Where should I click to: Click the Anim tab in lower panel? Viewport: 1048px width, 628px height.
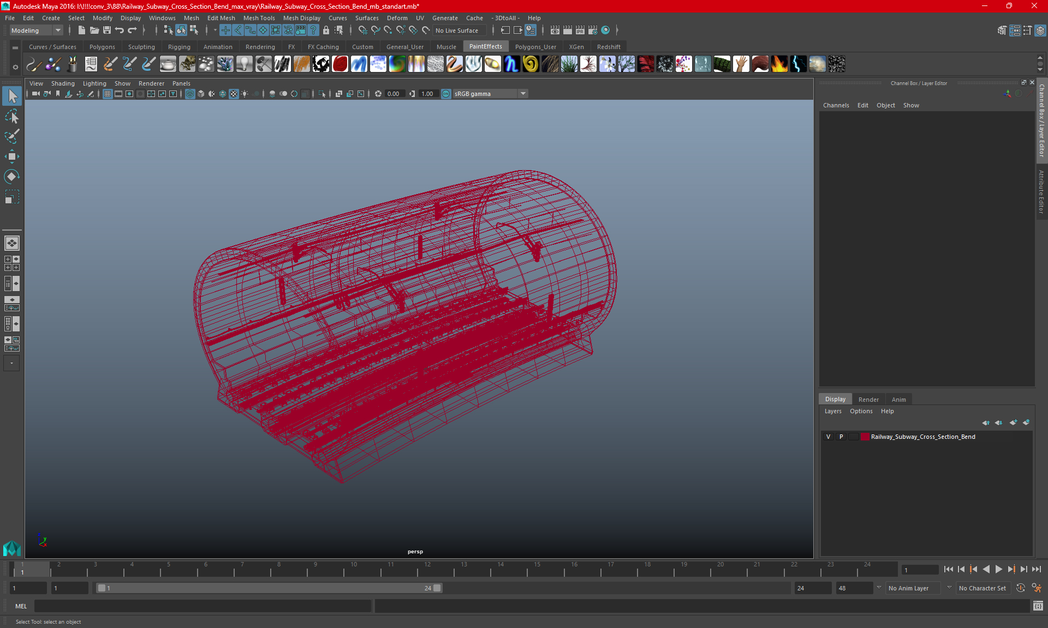(x=898, y=398)
